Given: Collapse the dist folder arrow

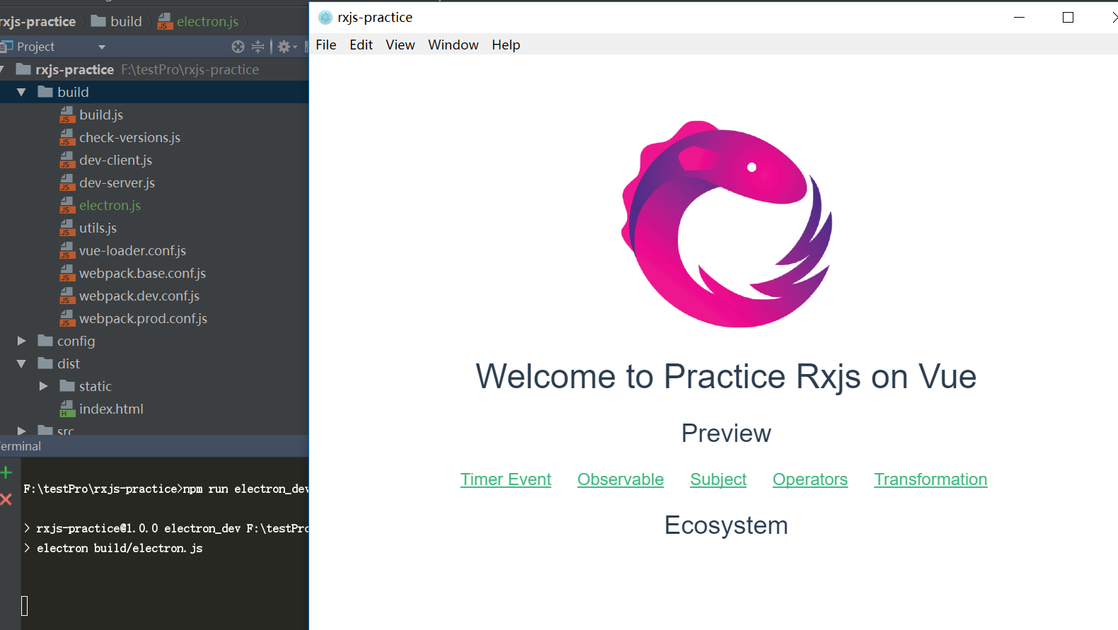Looking at the screenshot, I should point(21,363).
